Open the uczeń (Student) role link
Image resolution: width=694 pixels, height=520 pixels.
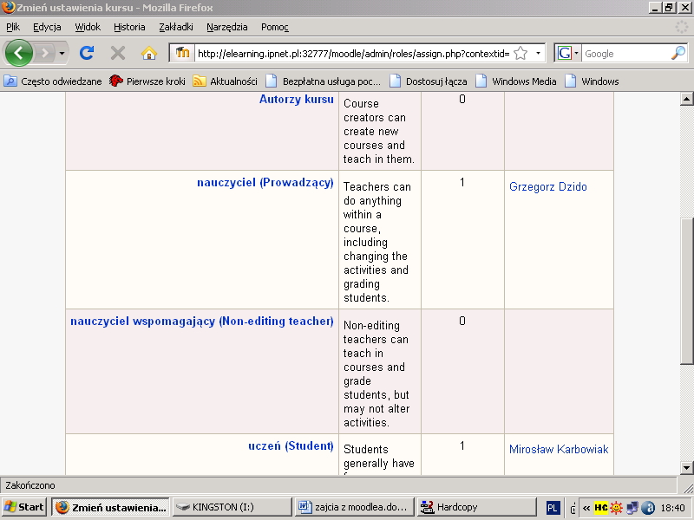click(291, 446)
